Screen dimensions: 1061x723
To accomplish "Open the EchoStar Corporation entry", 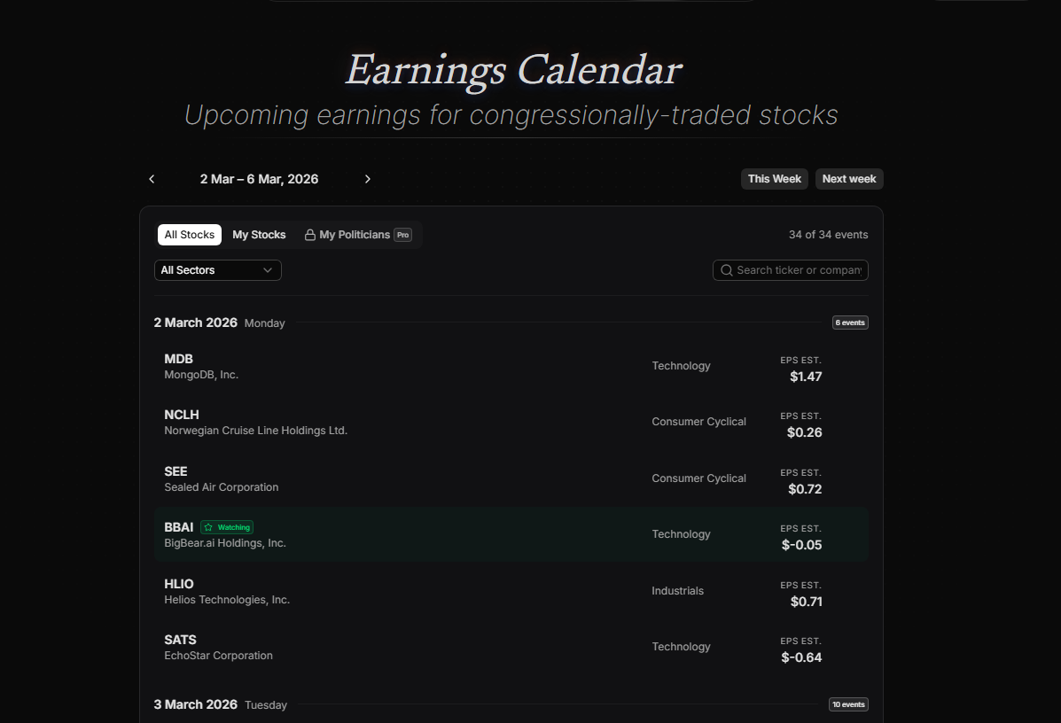I will tap(511, 647).
